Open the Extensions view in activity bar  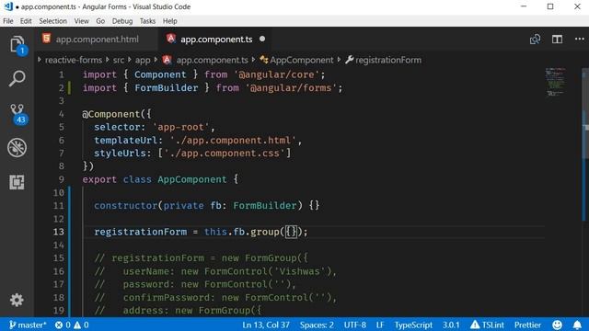coord(17,182)
